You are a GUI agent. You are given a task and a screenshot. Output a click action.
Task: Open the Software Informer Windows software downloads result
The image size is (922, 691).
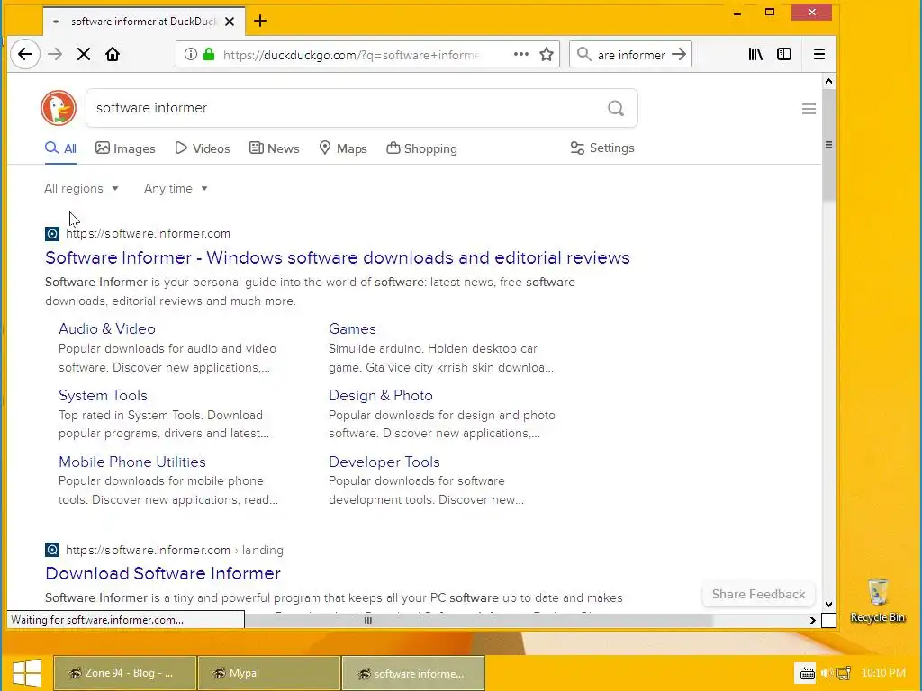pyautogui.click(x=338, y=258)
